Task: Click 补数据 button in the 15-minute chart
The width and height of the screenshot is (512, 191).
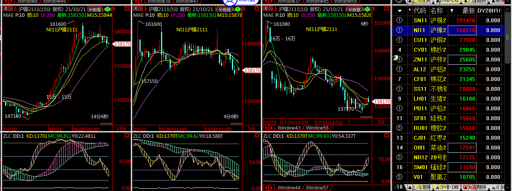Action: 94,9
